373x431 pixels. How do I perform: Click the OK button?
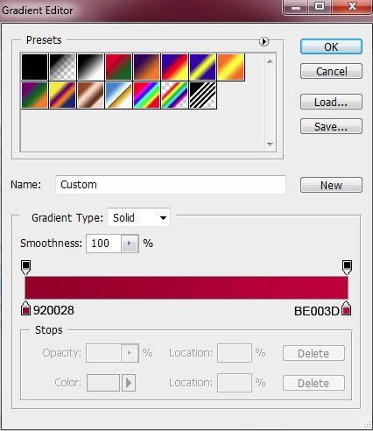331,46
